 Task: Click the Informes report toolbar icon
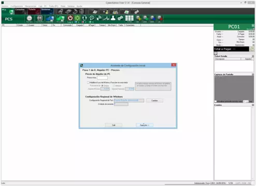[x=124, y=11]
